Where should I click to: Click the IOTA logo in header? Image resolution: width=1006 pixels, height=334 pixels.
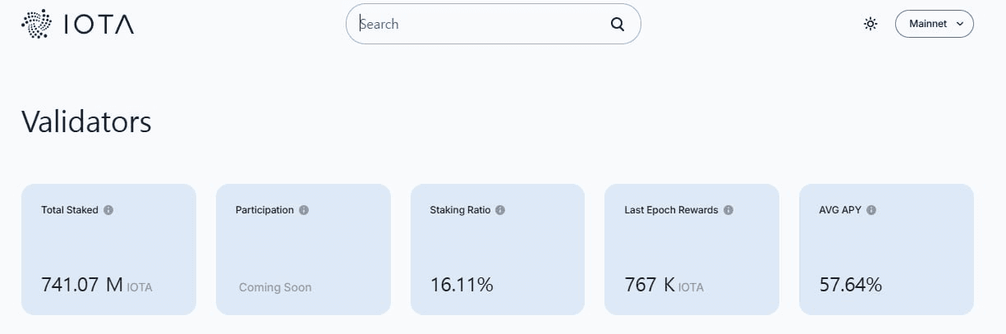[x=77, y=25]
